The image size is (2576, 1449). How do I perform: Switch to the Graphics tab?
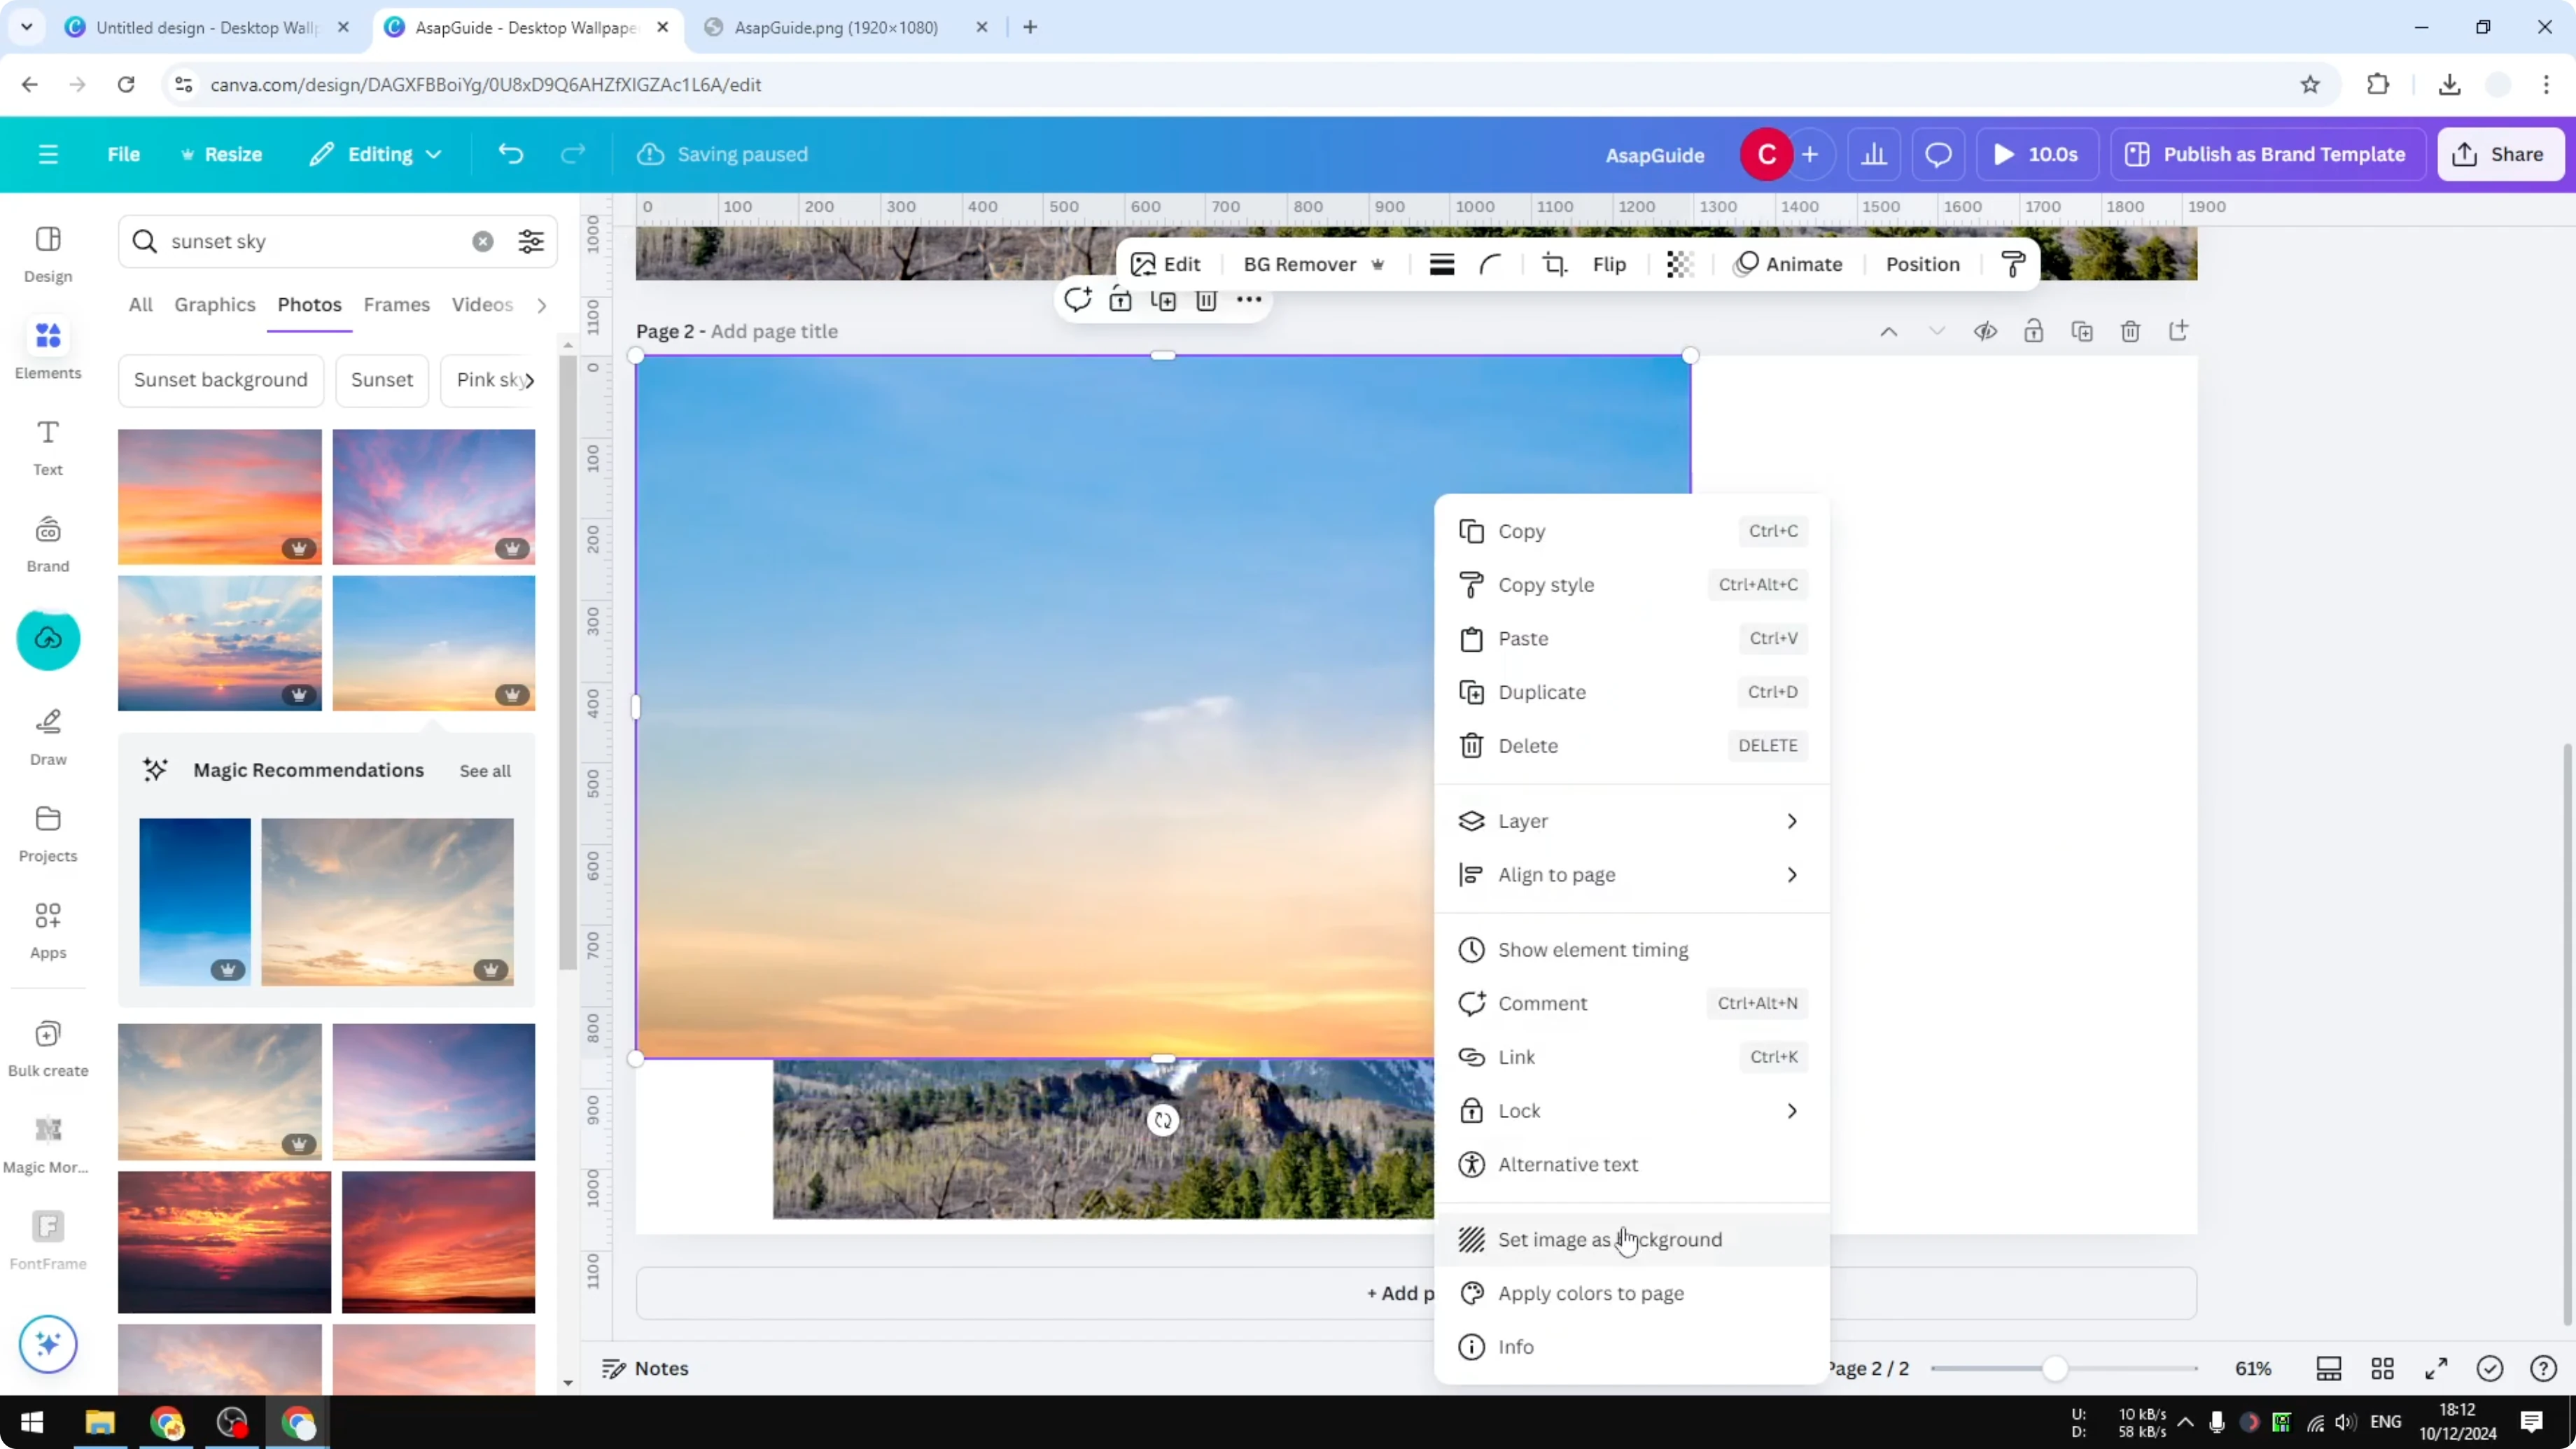pyautogui.click(x=214, y=304)
